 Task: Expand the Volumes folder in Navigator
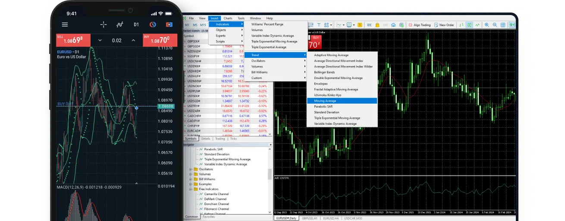click(x=191, y=174)
